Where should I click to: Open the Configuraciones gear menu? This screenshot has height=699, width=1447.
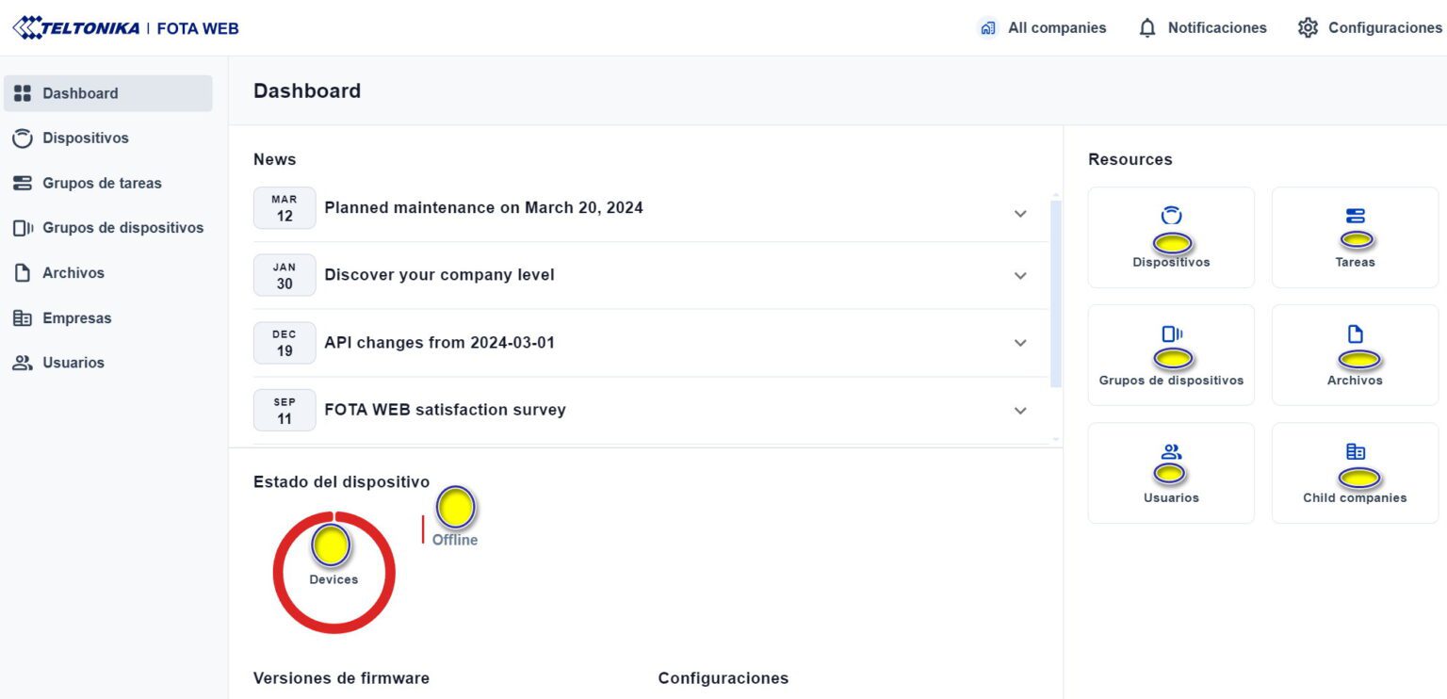click(1309, 27)
